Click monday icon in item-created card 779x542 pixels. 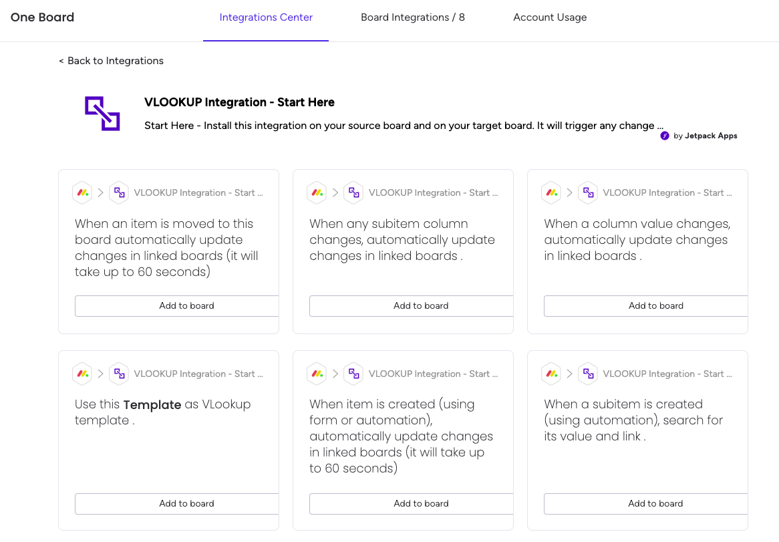pyautogui.click(x=317, y=374)
